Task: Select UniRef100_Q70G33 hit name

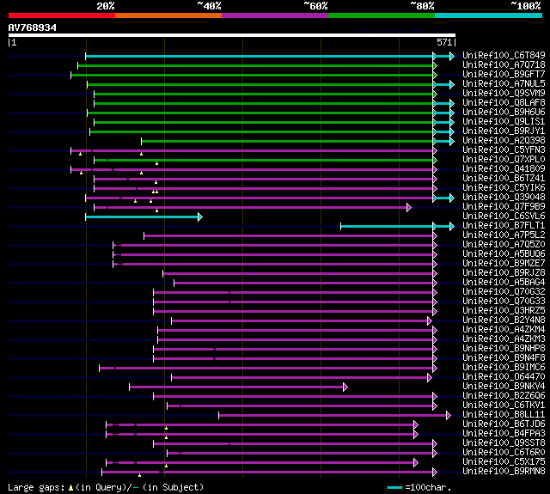Action: pyautogui.click(x=504, y=302)
